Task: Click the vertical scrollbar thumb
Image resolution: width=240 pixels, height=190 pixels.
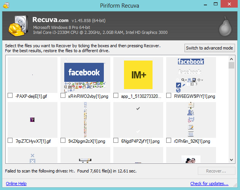Action: pyautogui.click(x=231, y=65)
